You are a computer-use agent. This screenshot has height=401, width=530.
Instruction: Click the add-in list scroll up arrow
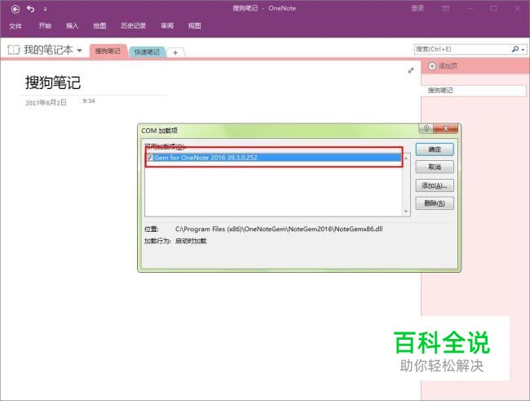tap(406, 158)
